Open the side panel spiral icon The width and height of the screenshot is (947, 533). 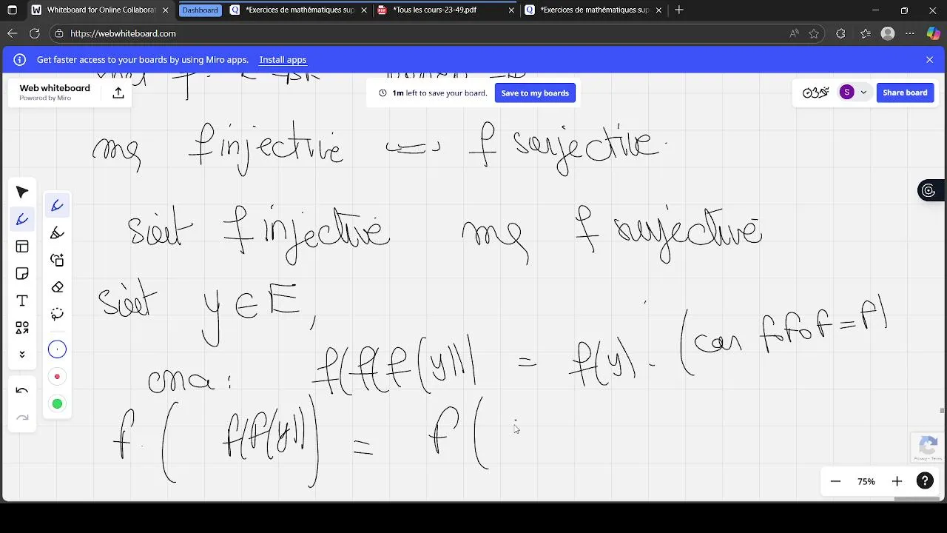point(929,190)
